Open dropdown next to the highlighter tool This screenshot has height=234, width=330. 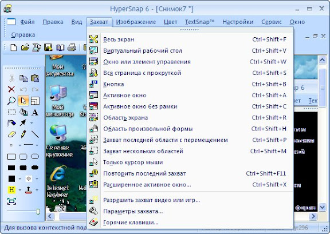(20, 190)
